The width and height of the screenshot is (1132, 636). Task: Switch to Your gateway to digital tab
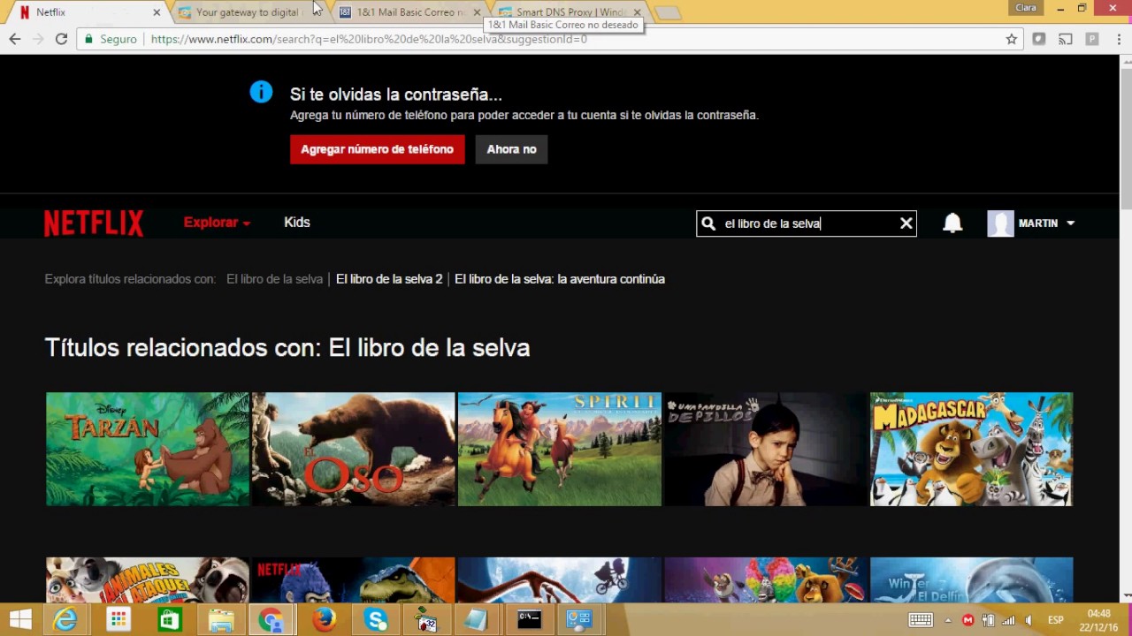click(x=248, y=12)
